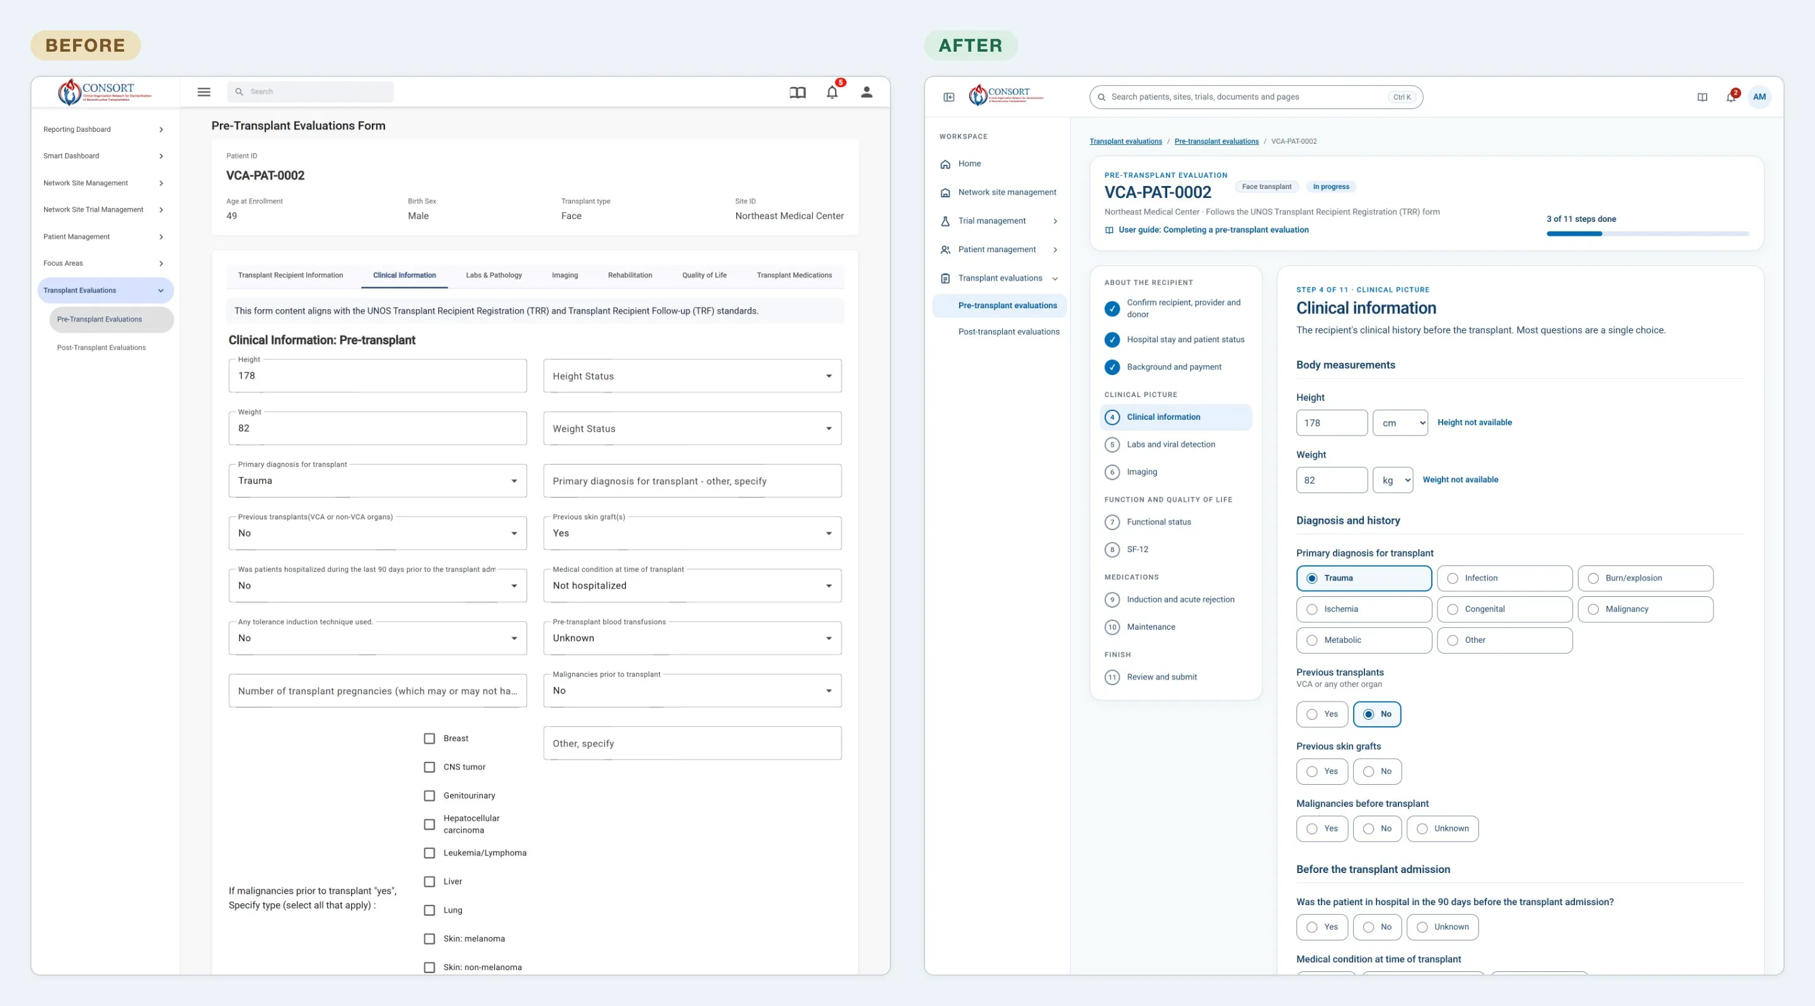Open the Transplant Medications tab

click(x=794, y=275)
